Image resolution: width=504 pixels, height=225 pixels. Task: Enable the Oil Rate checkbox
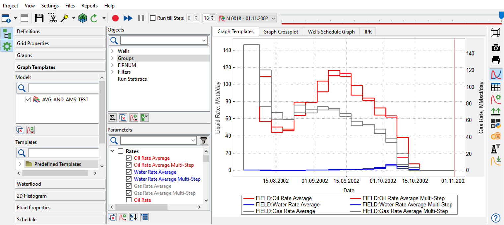coord(129,200)
